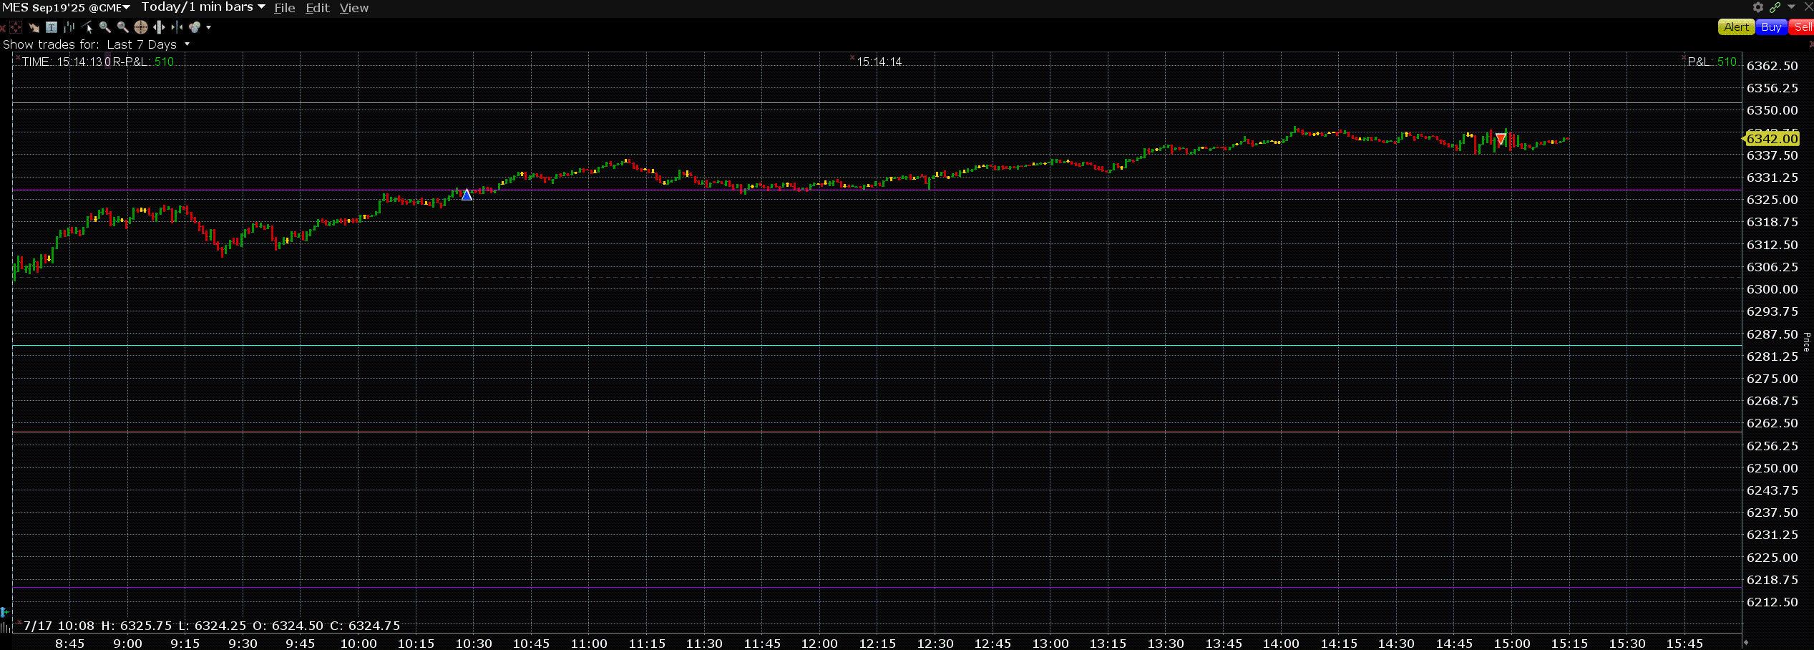This screenshot has height=650, width=1814.
Task: Open the title bar down-arrow menu
Action: (1791, 6)
